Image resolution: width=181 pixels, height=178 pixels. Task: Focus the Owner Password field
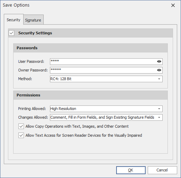(106, 70)
